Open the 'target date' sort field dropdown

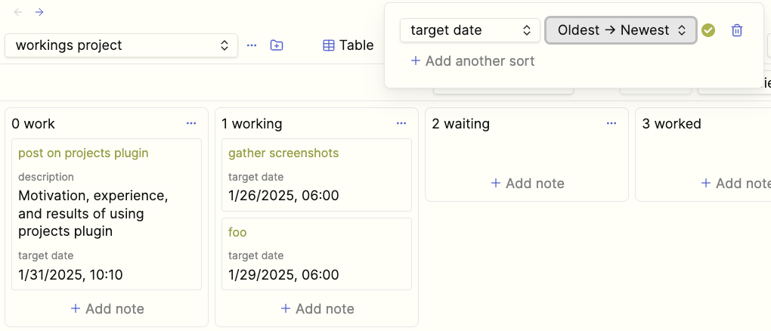coord(470,30)
